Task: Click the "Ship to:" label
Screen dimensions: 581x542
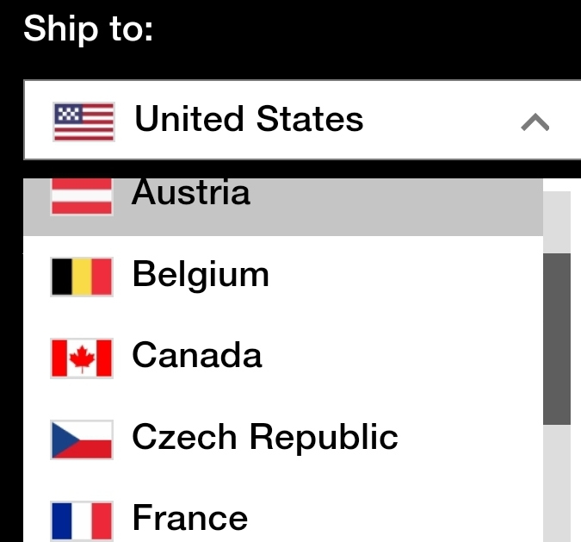Action: click(x=88, y=30)
